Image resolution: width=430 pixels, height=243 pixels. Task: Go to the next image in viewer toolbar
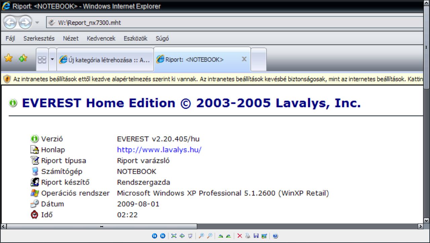coord(163,236)
